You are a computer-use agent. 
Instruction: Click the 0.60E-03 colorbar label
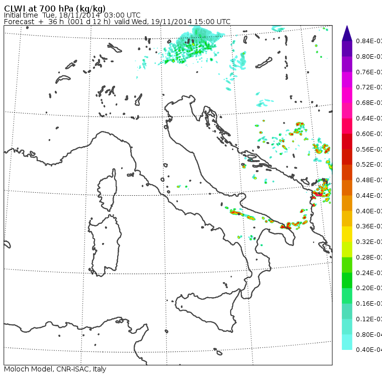click(369, 134)
